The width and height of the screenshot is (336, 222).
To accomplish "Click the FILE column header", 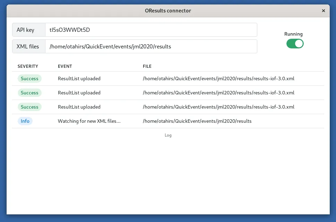I will click(147, 66).
